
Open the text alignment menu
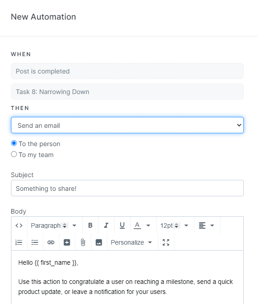pos(207,225)
